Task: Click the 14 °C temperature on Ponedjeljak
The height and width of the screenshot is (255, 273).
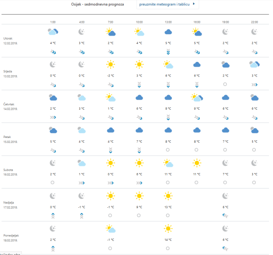Action: (168, 240)
